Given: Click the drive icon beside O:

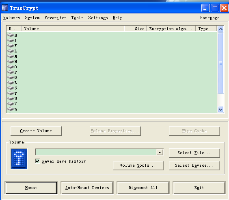Looking at the screenshot, I should click(11, 67).
